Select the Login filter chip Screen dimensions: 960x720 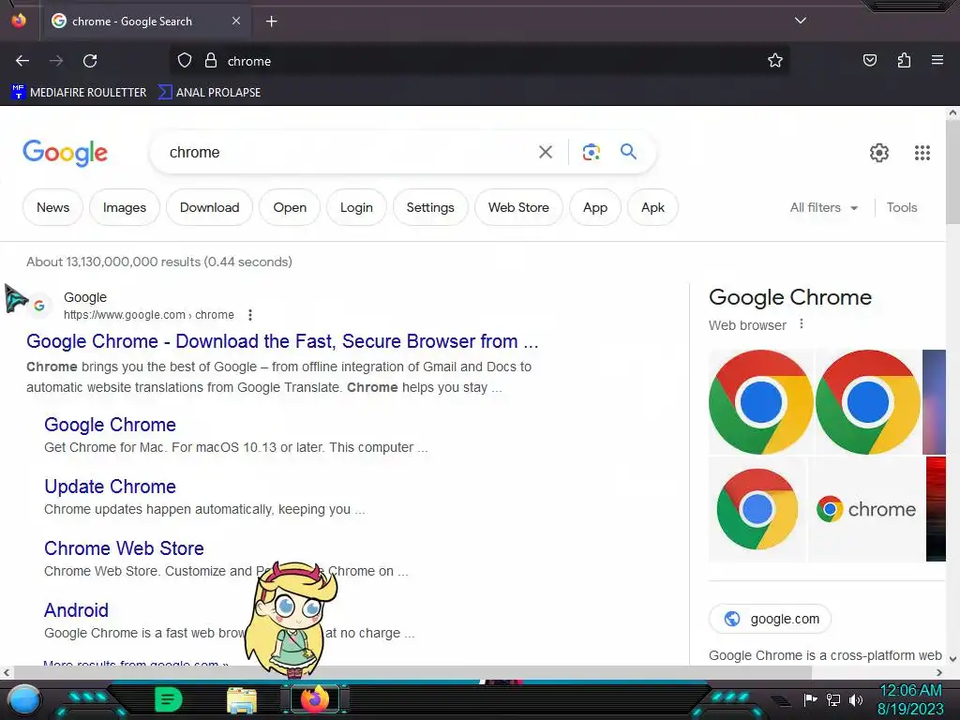pyautogui.click(x=356, y=207)
